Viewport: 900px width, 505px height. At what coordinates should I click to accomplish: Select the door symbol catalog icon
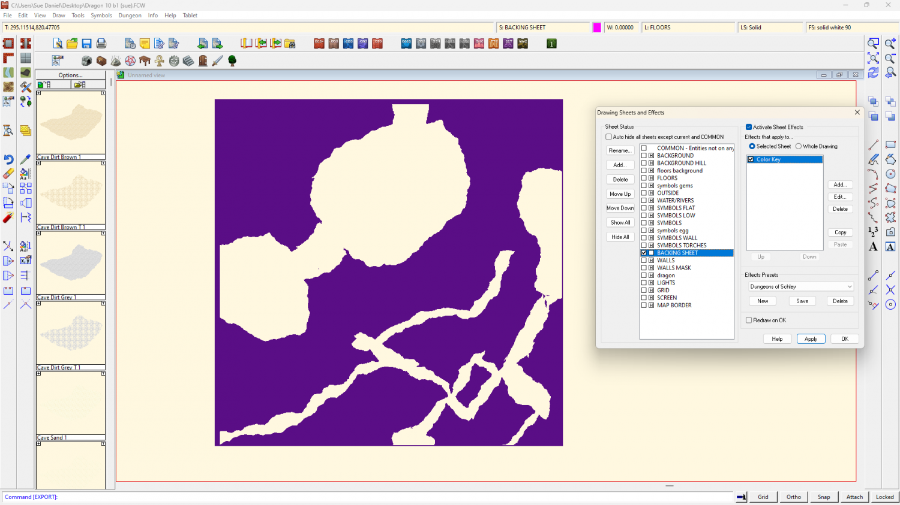pos(203,61)
